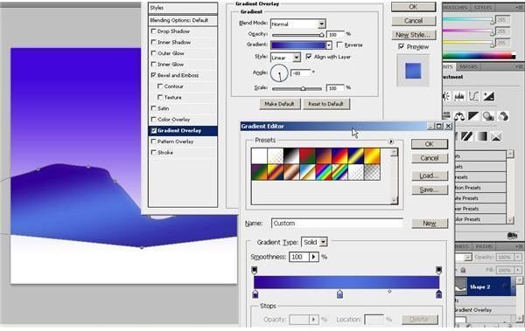525x331 pixels.
Task: Add a Levels adjustment from the histogram icon
Action: tap(459, 97)
